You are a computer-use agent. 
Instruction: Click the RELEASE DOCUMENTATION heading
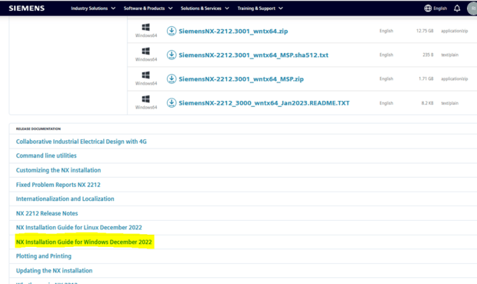tap(38, 129)
